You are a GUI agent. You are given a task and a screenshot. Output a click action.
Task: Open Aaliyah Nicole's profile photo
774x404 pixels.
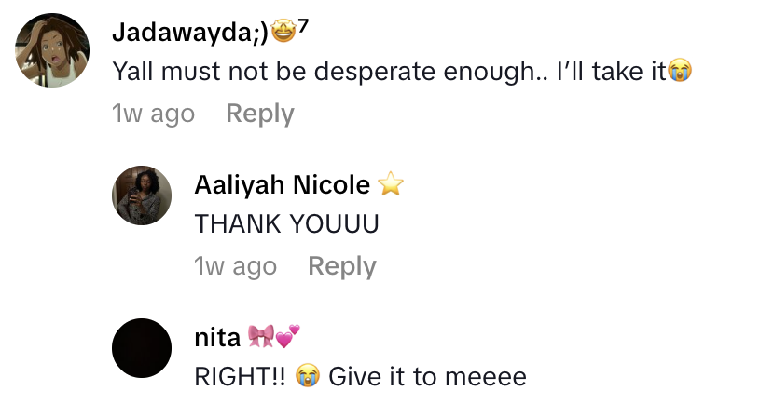142,195
